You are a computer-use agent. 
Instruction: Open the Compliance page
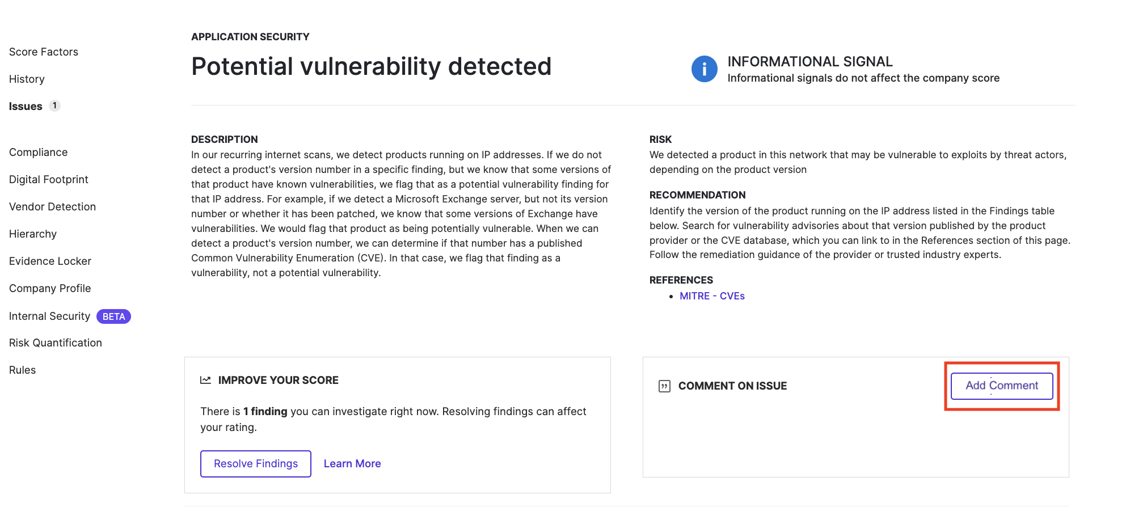[38, 153]
